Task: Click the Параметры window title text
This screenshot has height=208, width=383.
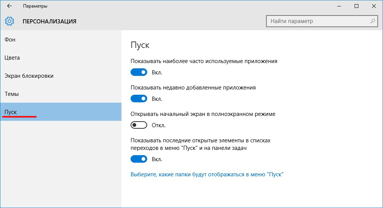Action: click(x=35, y=6)
